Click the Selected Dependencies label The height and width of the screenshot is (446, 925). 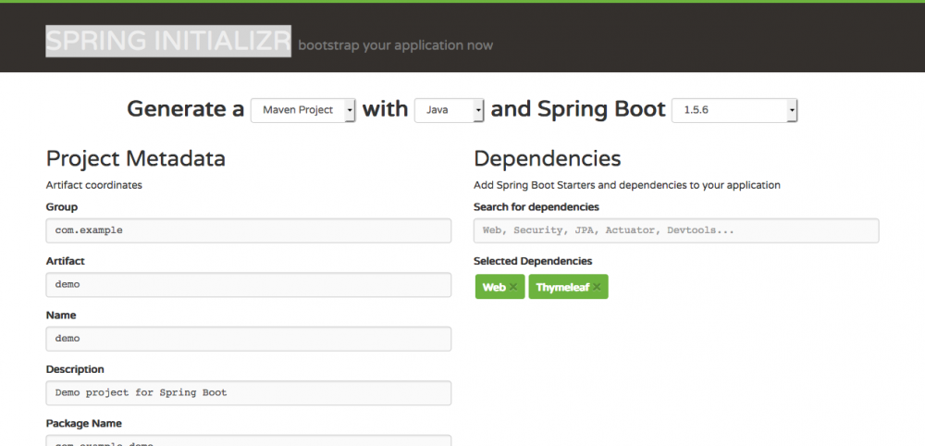tap(532, 262)
